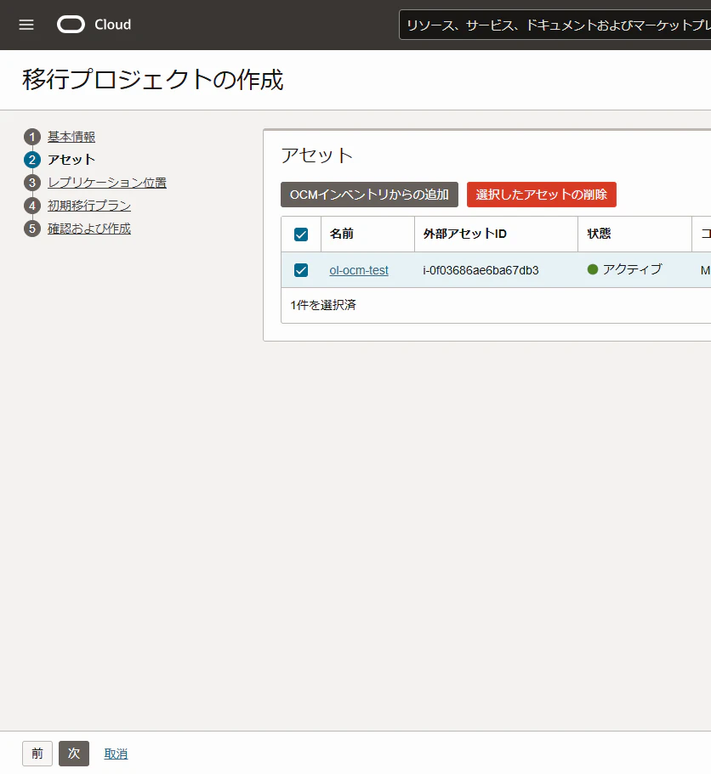The height and width of the screenshot is (774, 711).
Task: Click the step 3 number circle
Action: [x=32, y=183]
